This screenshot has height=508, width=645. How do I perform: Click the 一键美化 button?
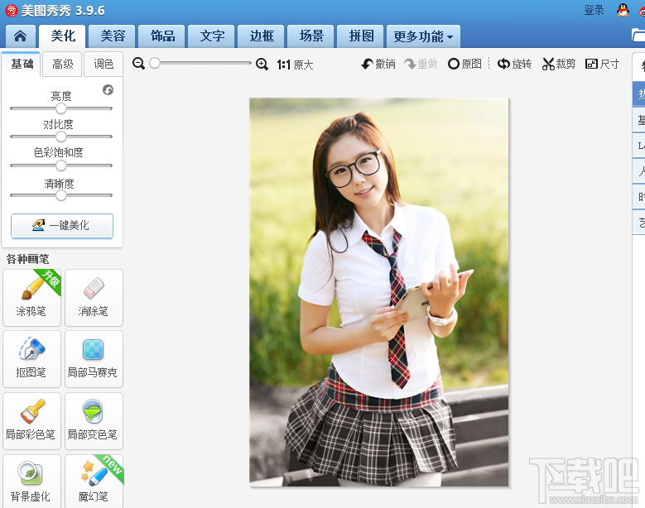pyautogui.click(x=62, y=225)
